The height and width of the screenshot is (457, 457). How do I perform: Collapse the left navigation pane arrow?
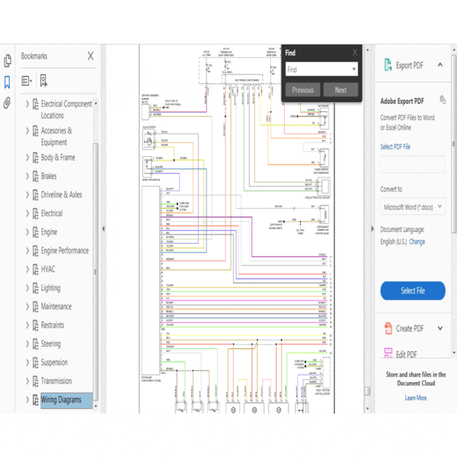tap(103, 228)
